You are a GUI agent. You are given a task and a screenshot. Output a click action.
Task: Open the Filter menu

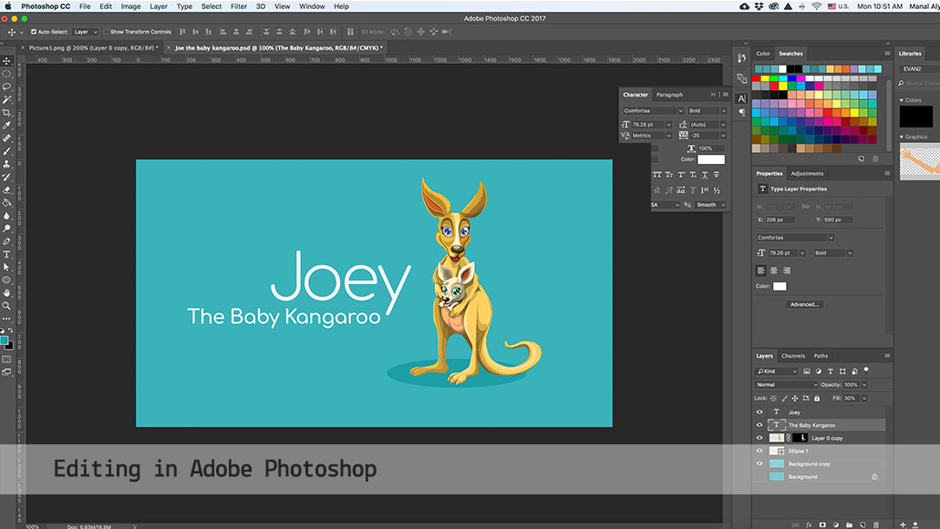[x=239, y=6]
